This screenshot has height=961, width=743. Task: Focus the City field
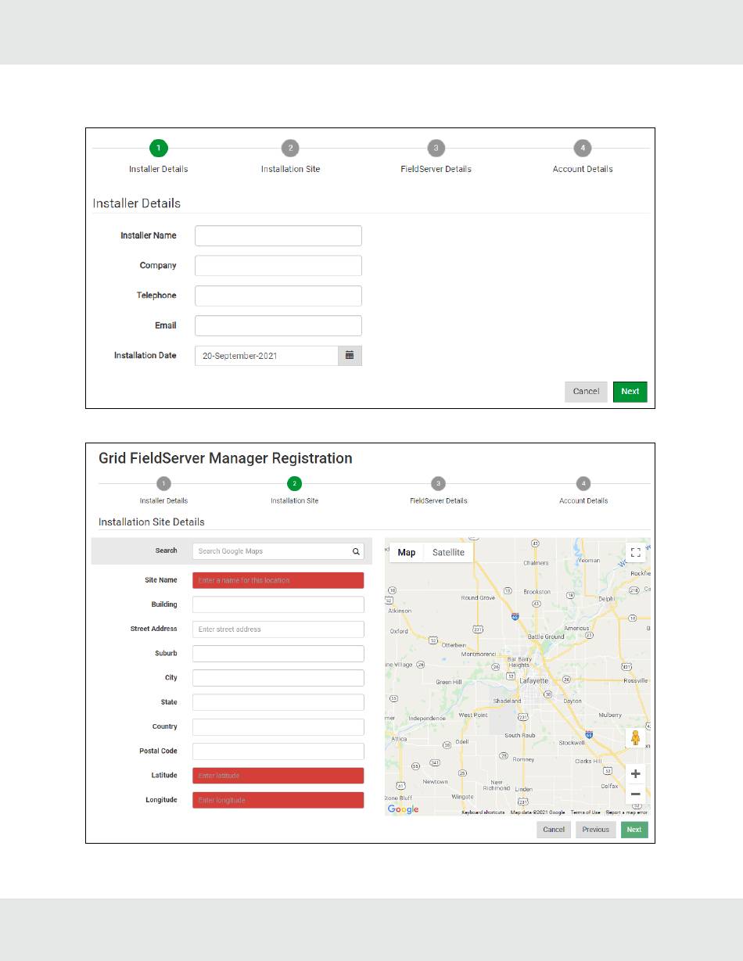pyautogui.click(x=278, y=678)
